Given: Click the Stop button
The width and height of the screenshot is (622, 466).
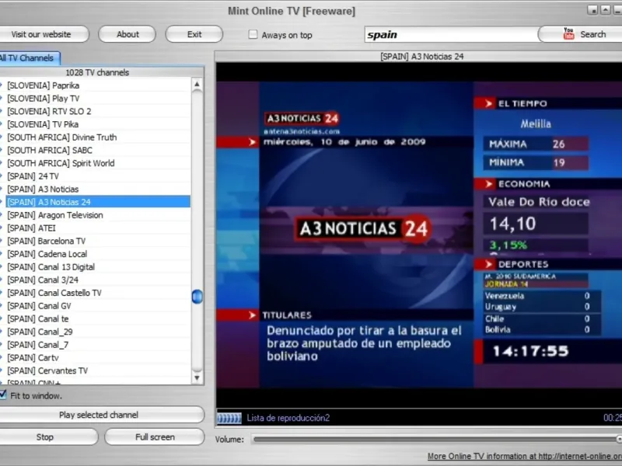Looking at the screenshot, I should tap(48, 437).
